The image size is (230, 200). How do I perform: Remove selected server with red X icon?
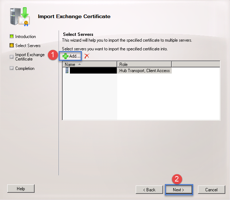(x=87, y=56)
